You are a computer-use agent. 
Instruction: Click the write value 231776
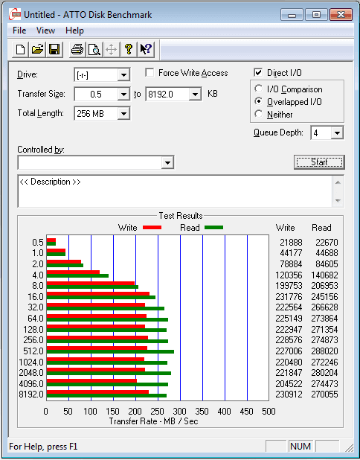289,296
